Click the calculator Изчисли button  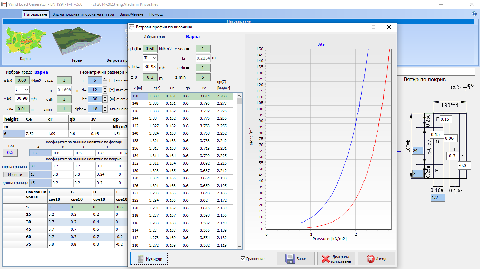click(149, 259)
